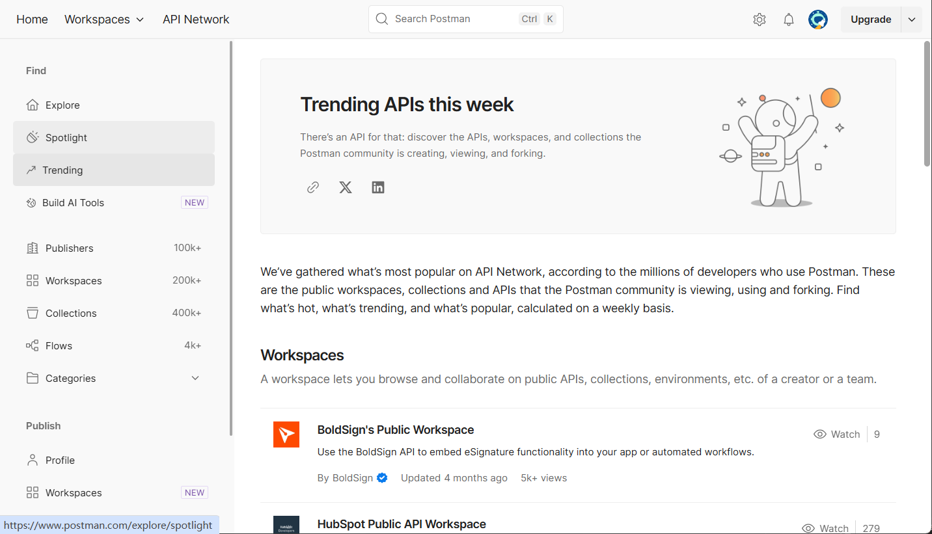Click the HubSpot workspace logo

tap(286, 525)
